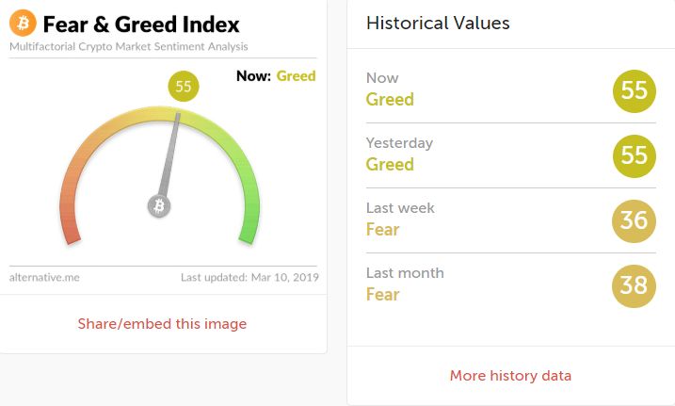Image resolution: width=675 pixels, height=406 pixels.
Task: Select the Yesterday Greed label
Action: 390,165
